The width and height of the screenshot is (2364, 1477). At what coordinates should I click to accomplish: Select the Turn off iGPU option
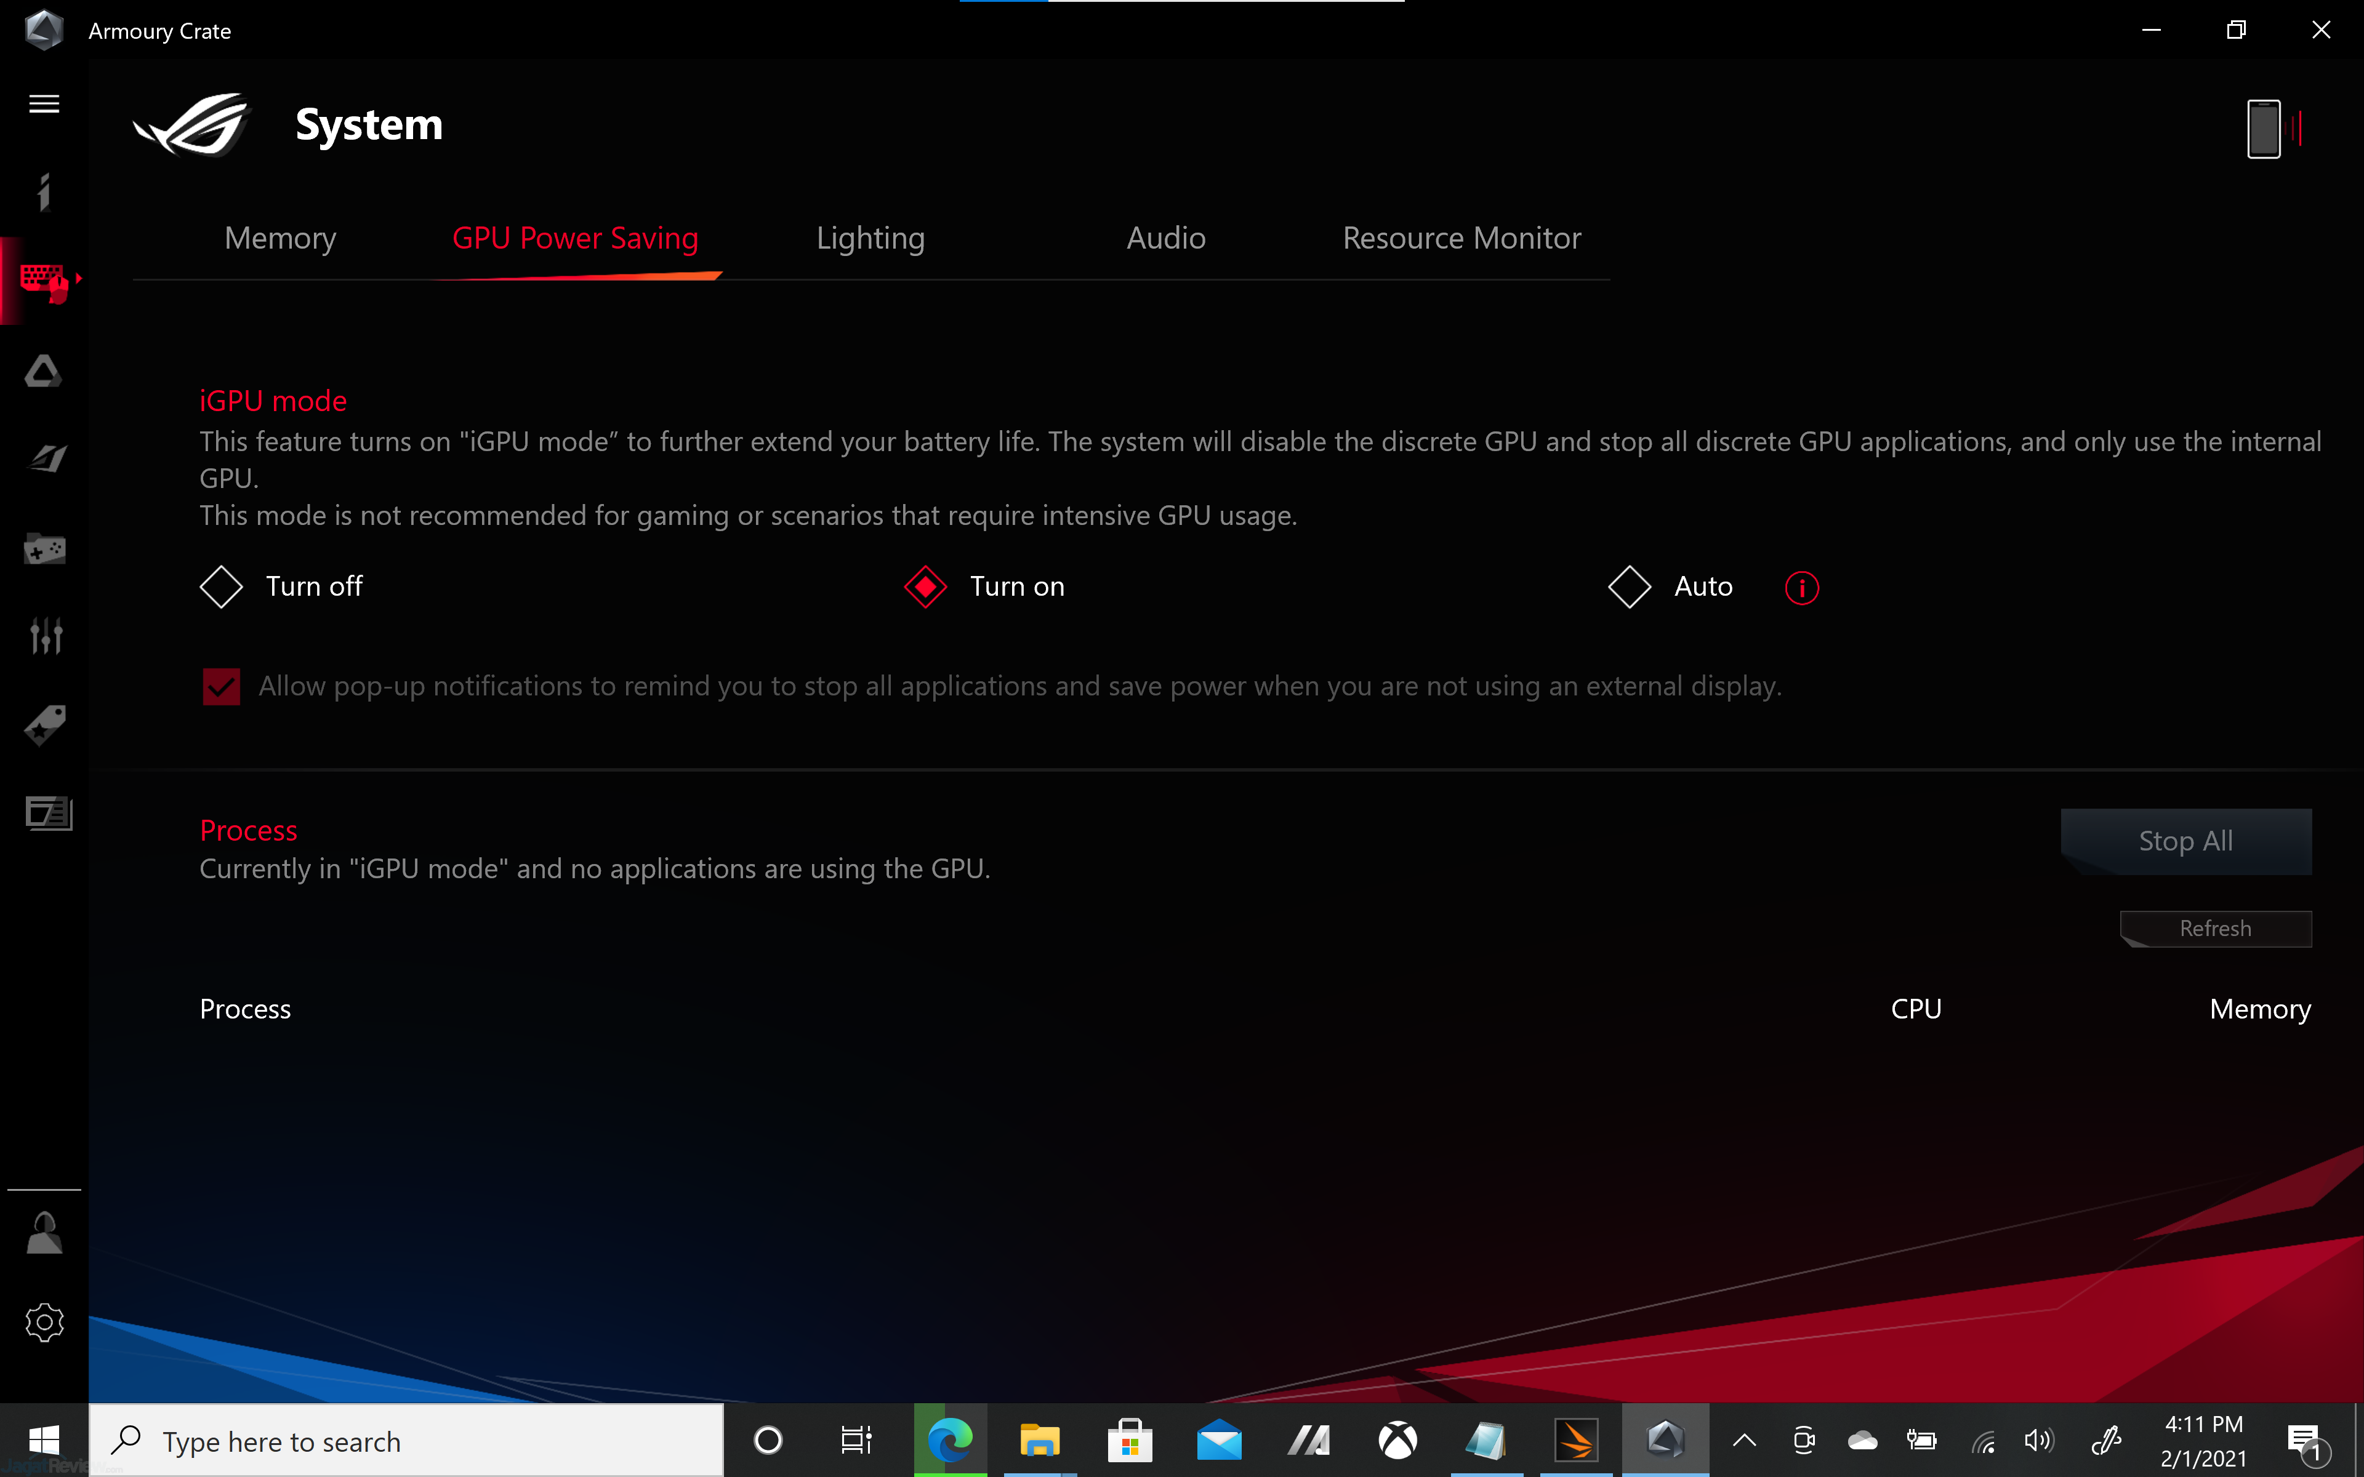(222, 587)
